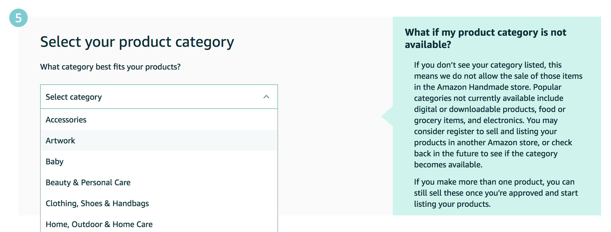This screenshot has width=611, height=232.
Task: Click the category question label text
Action: (110, 67)
